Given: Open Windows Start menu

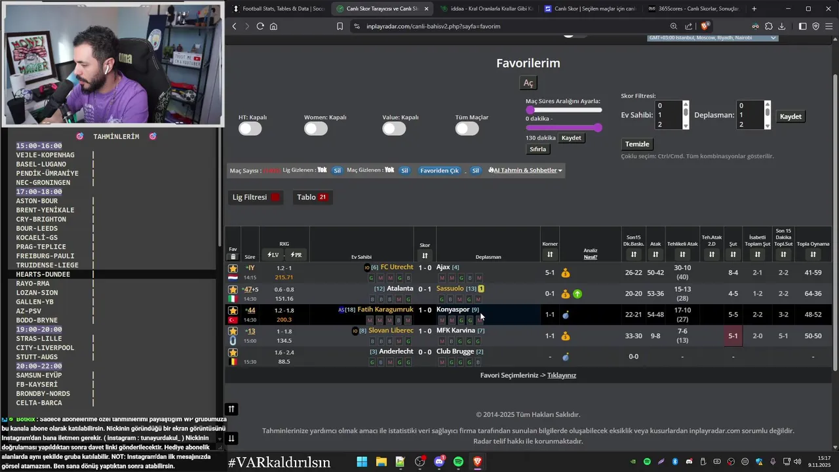Looking at the screenshot, I should (362, 462).
